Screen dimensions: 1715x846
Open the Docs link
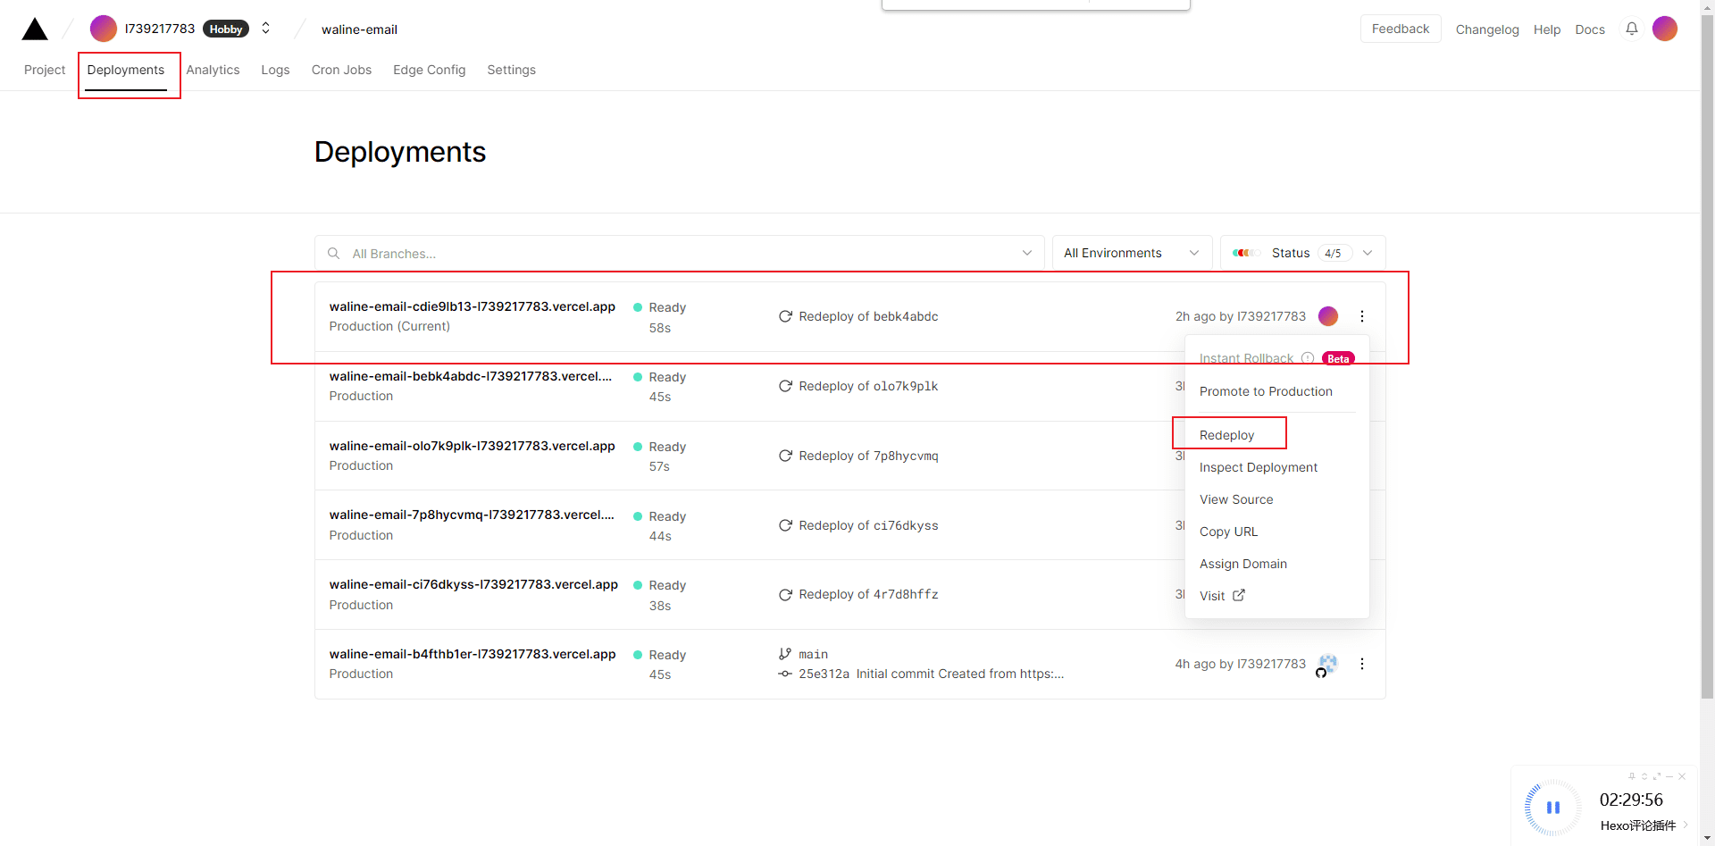(x=1590, y=29)
